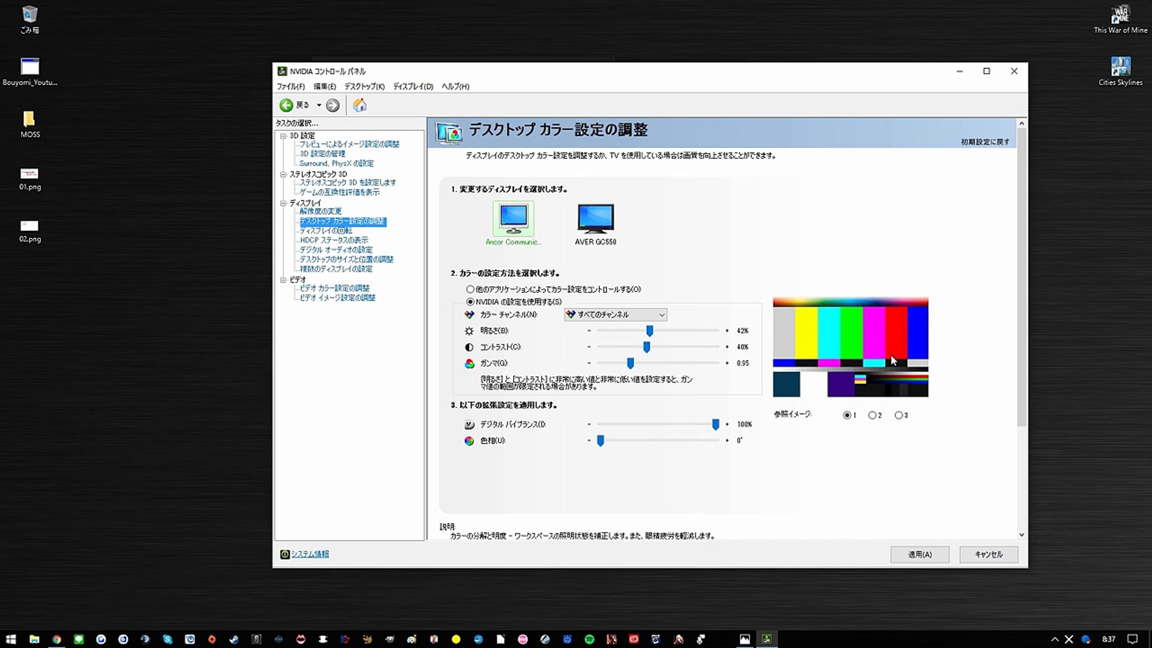
Task: Open the color channel dropdown
Action: click(x=616, y=314)
